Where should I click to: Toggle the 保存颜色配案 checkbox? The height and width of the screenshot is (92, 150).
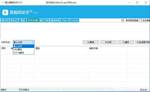[123, 20]
